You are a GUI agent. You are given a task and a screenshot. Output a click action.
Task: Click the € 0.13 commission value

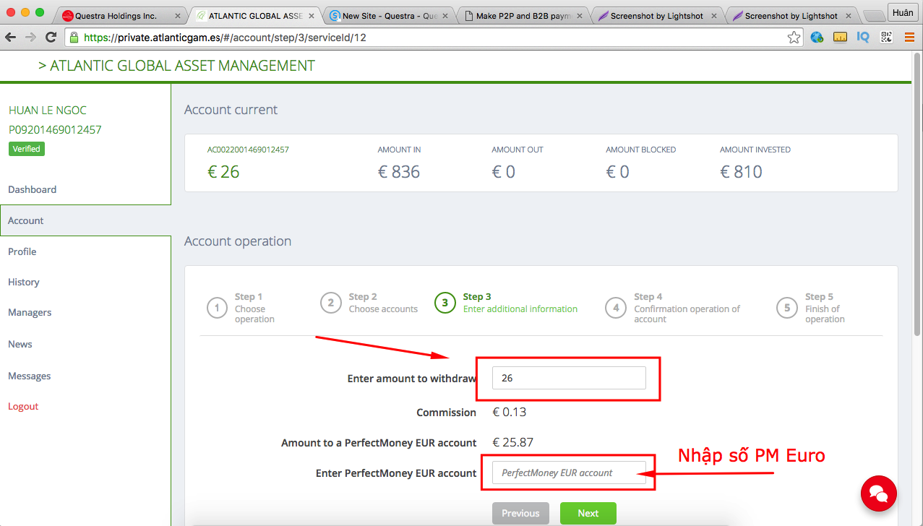click(510, 413)
